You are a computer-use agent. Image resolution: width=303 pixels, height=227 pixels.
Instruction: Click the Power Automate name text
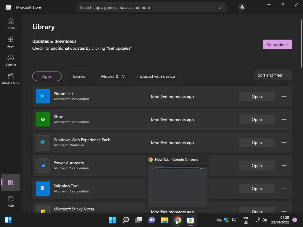[69, 163]
